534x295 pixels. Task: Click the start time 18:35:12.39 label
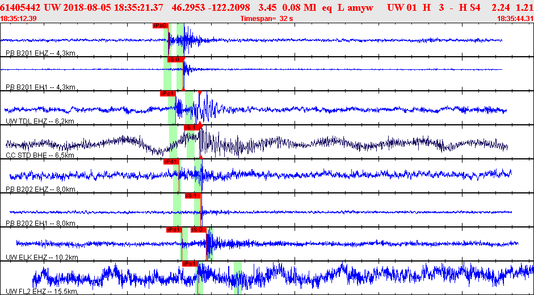pyautogui.click(x=19, y=19)
